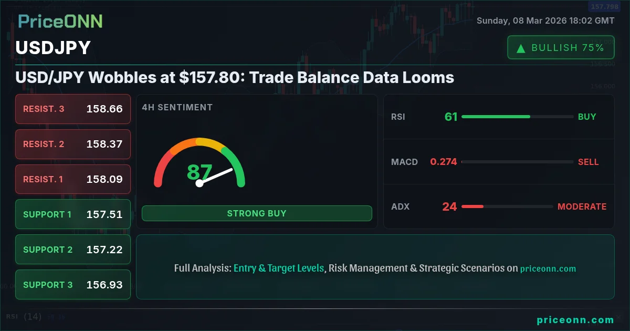Click the 157.22 support value
This screenshot has height=331, width=630.
[x=104, y=250]
